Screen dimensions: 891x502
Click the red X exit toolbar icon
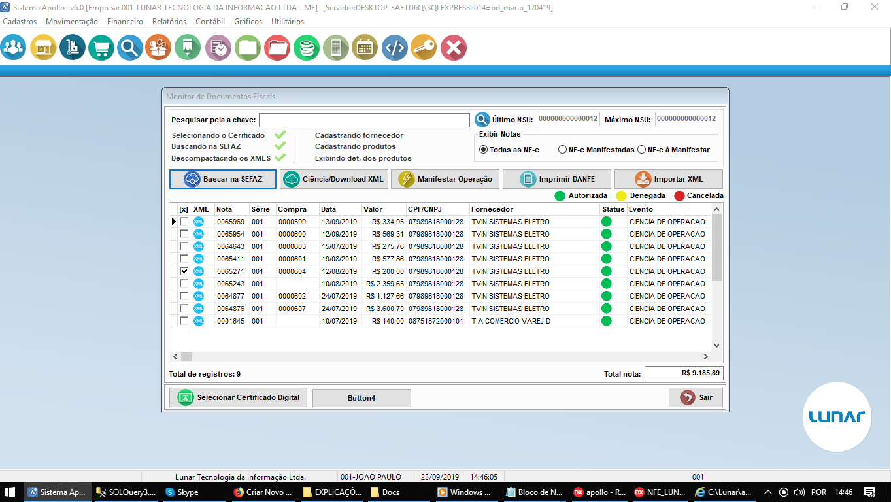454,48
